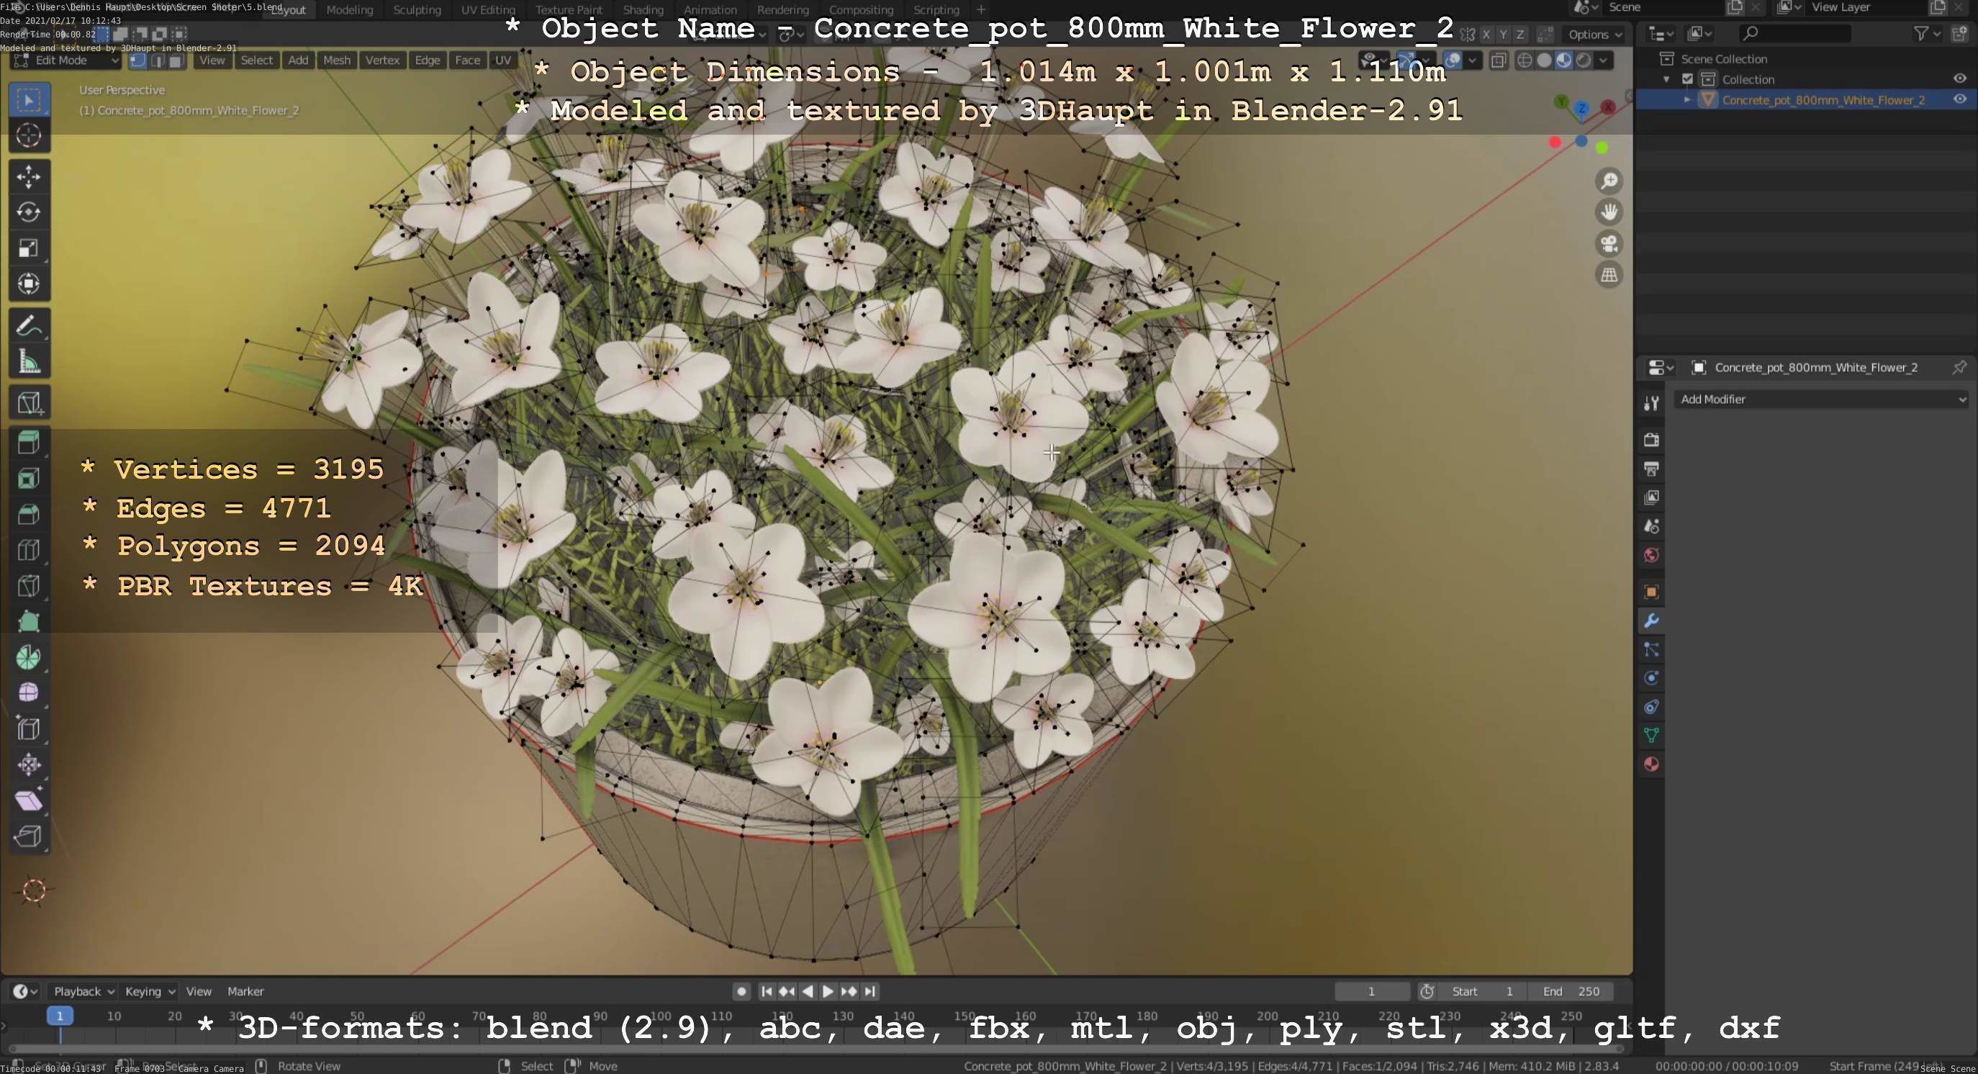Pick the Edge Slide tool
The height and width of the screenshot is (1074, 1978).
(x=30, y=728)
